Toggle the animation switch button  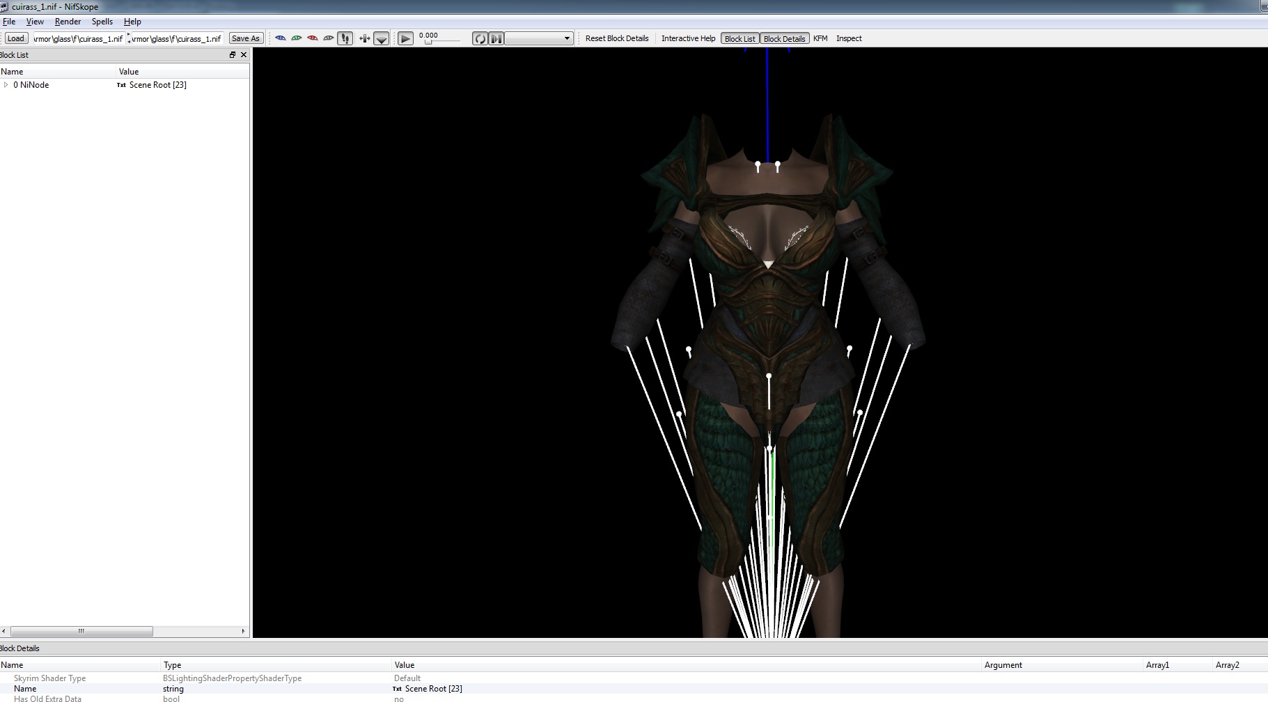[x=496, y=38]
